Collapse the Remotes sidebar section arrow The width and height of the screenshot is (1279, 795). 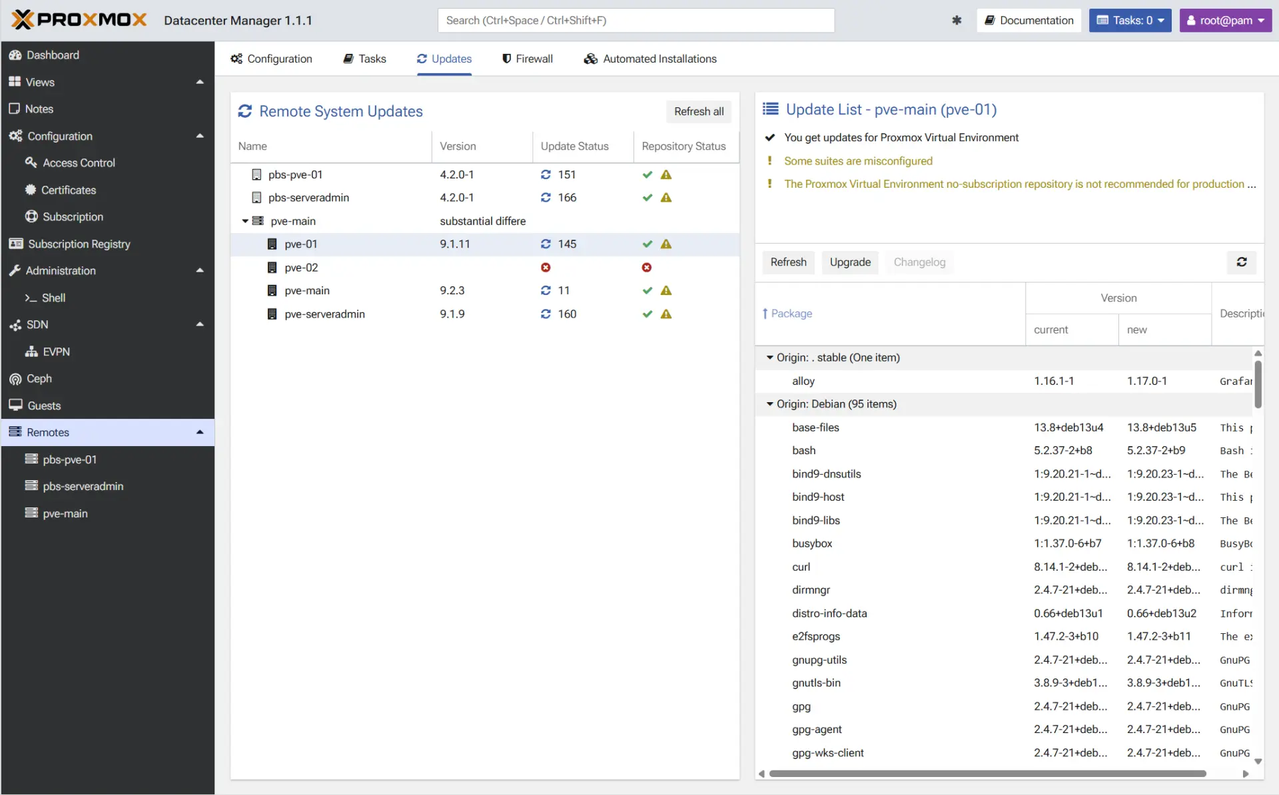point(200,432)
